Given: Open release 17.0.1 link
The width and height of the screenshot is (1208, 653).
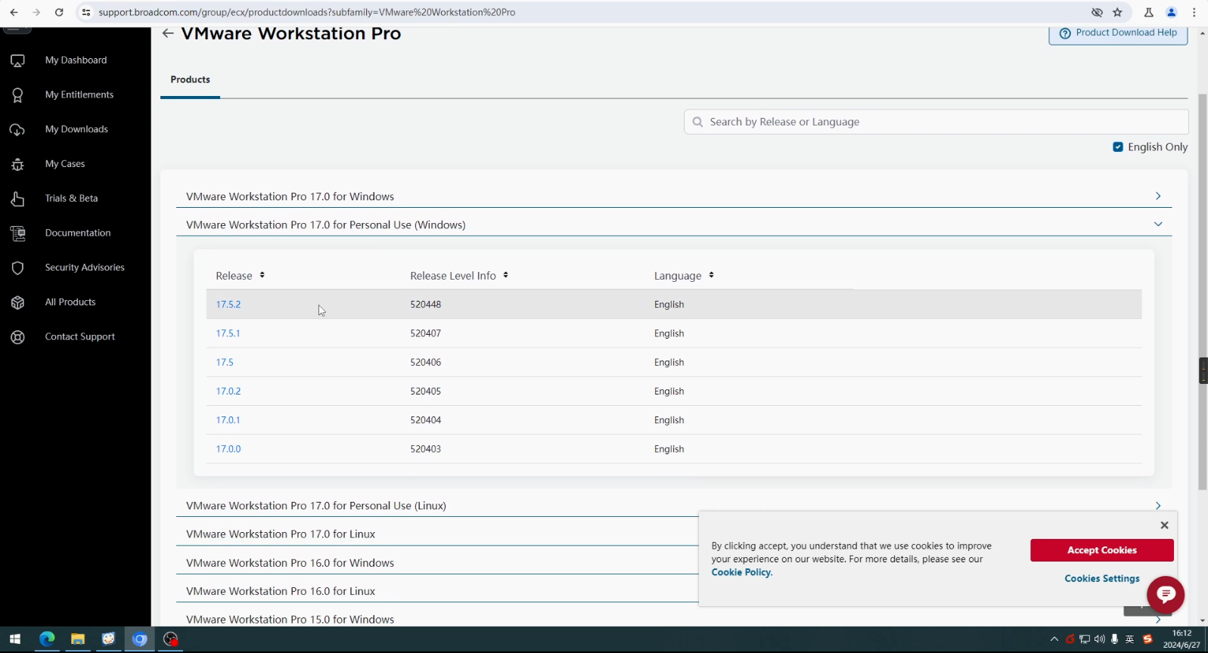Looking at the screenshot, I should [x=228, y=420].
